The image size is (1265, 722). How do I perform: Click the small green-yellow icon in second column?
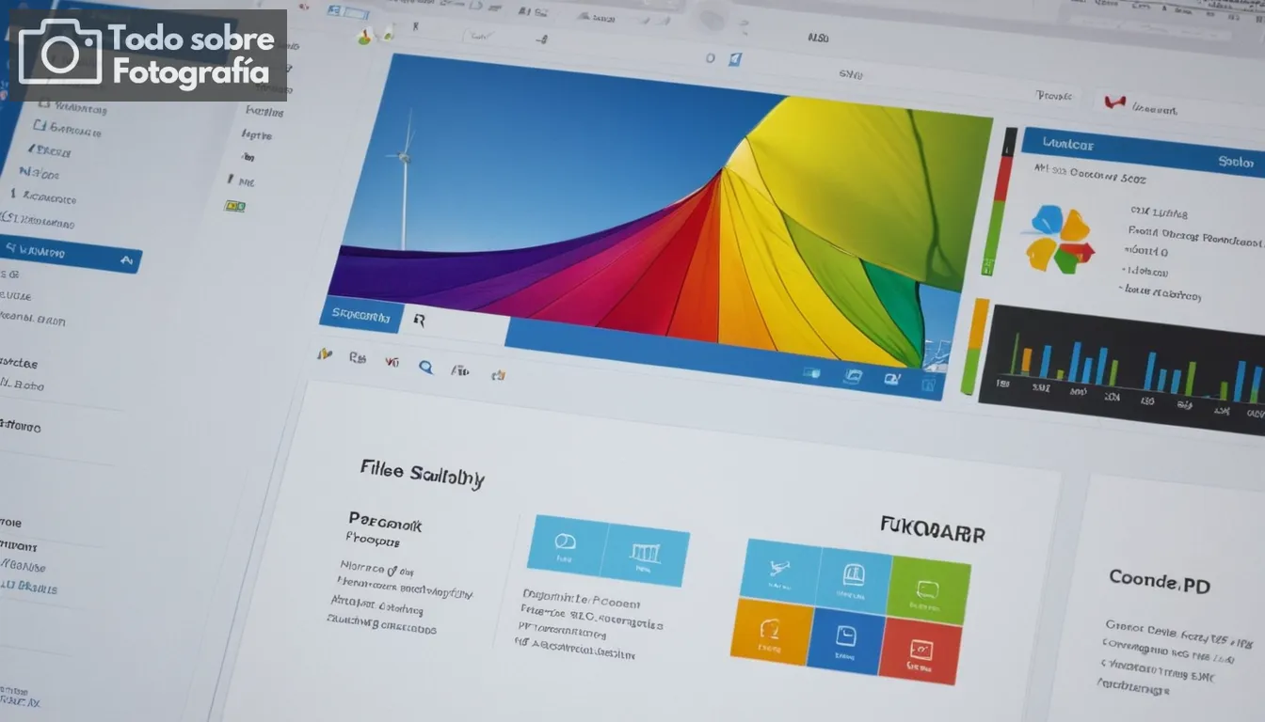pos(234,206)
